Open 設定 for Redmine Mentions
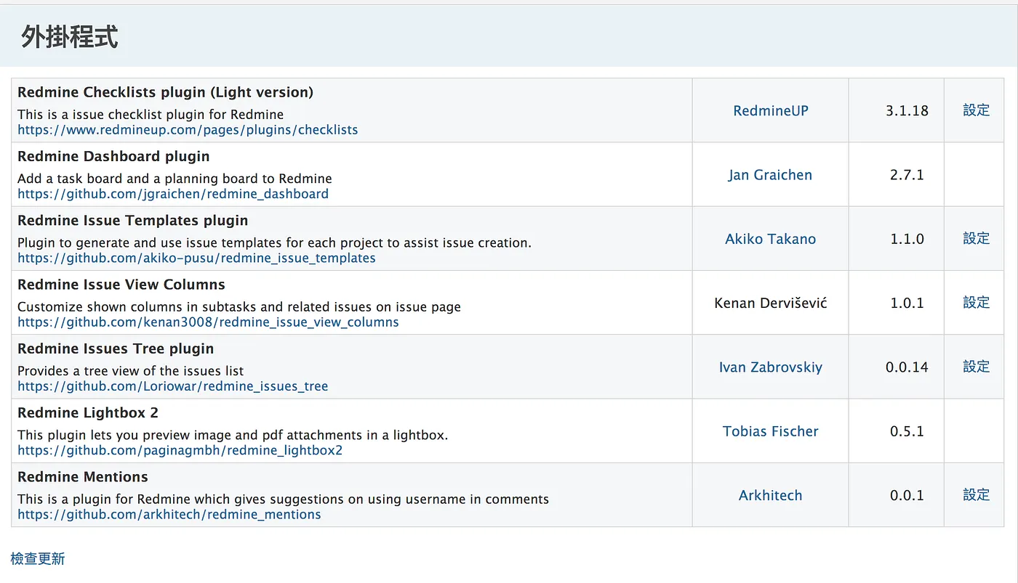Viewport: 1018px width, 583px height. pos(977,494)
